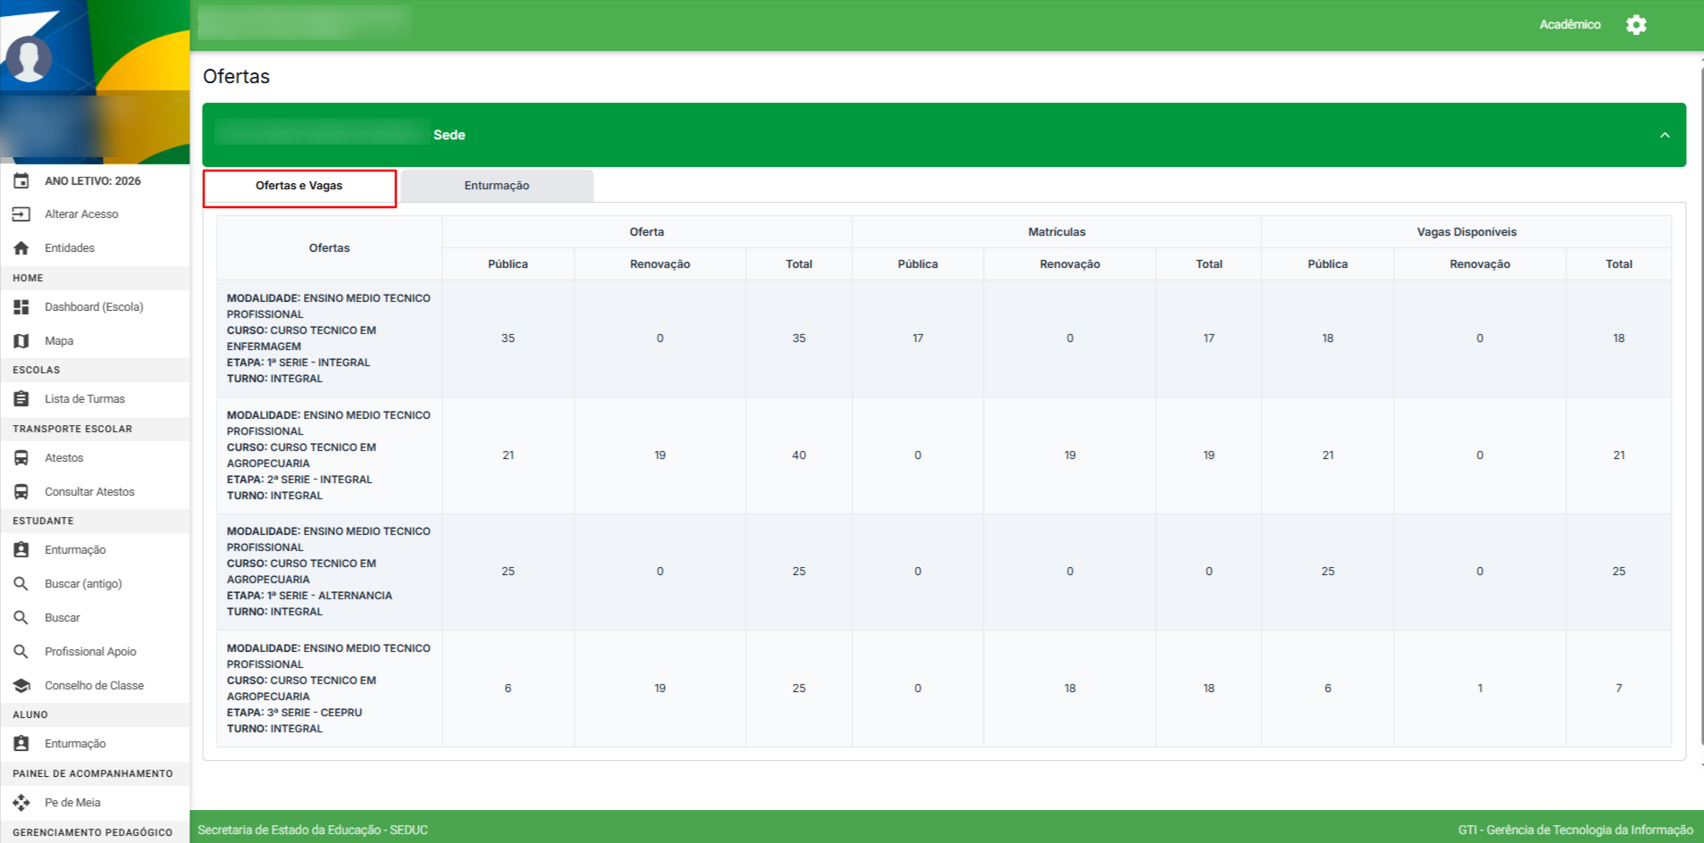Collapse the Sede panel with chevron
Viewport: 1704px width, 843px height.
[x=1664, y=135]
